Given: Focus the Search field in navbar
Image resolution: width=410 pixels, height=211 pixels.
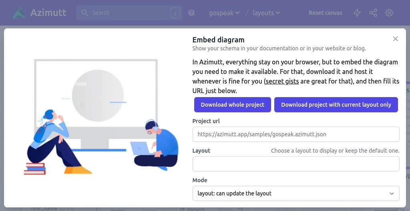Looking at the screenshot, I should 128,13.
